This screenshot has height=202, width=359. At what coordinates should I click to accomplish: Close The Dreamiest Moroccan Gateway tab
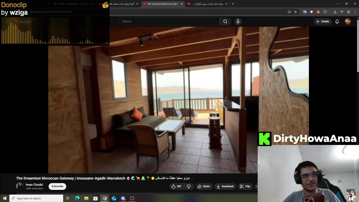[x=182, y=4]
